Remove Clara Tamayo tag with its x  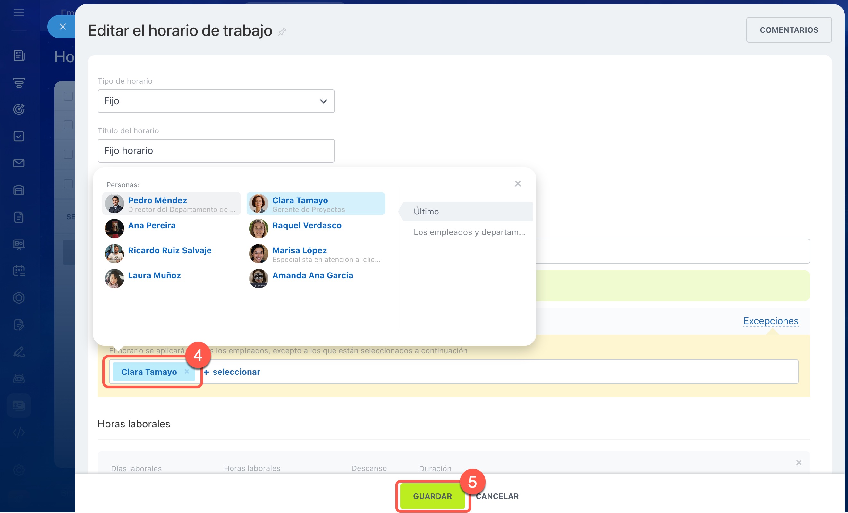[187, 372]
